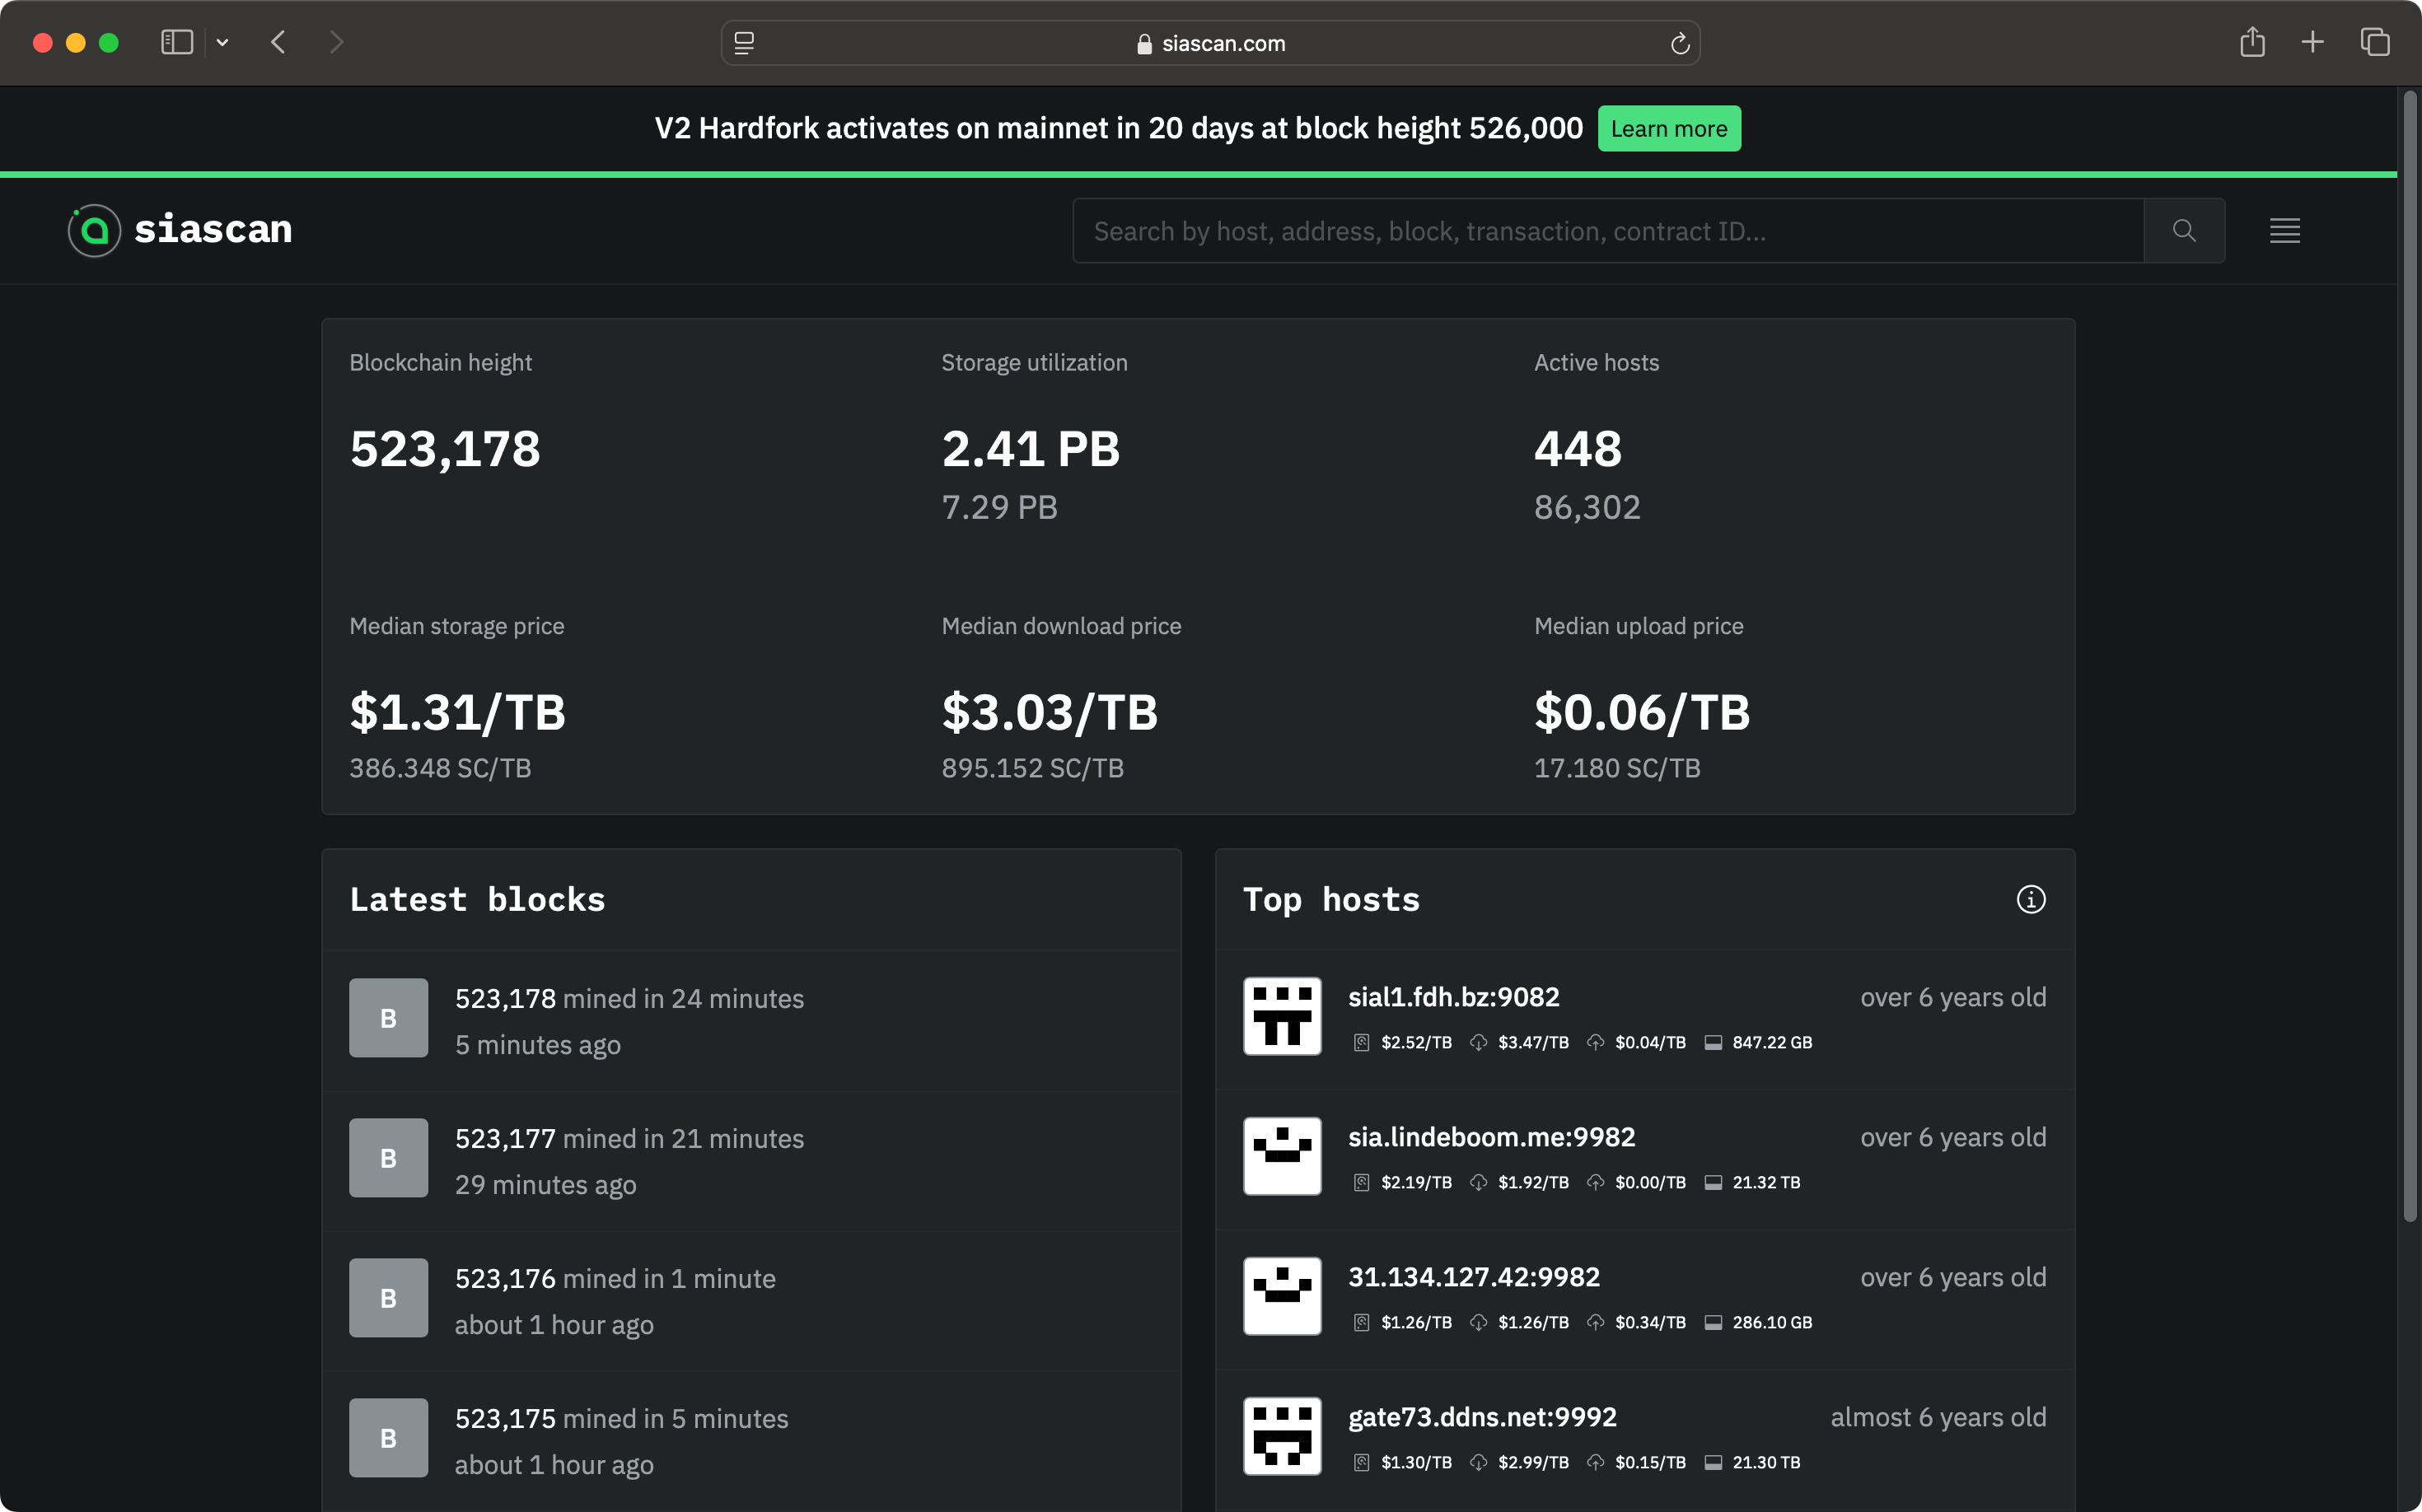The image size is (2422, 1512).
Task: Click the 2.41 PB storage utilization value
Action: pyautogui.click(x=1031, y=448)
